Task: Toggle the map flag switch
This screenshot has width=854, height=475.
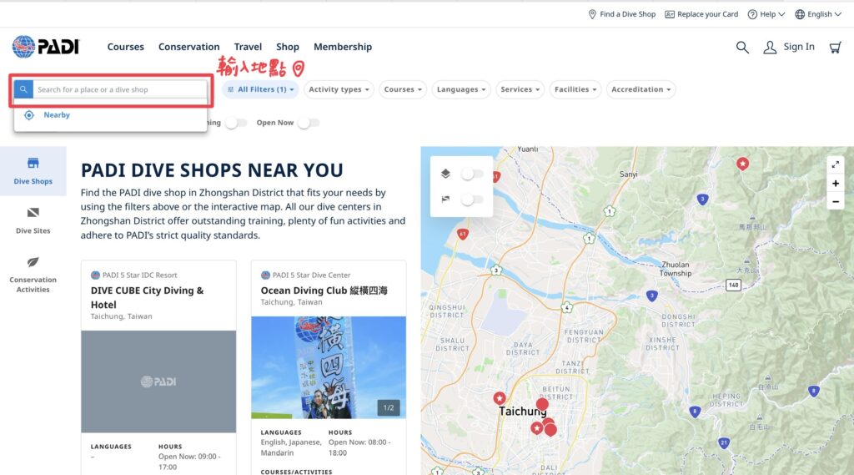Action: [471, 200]
